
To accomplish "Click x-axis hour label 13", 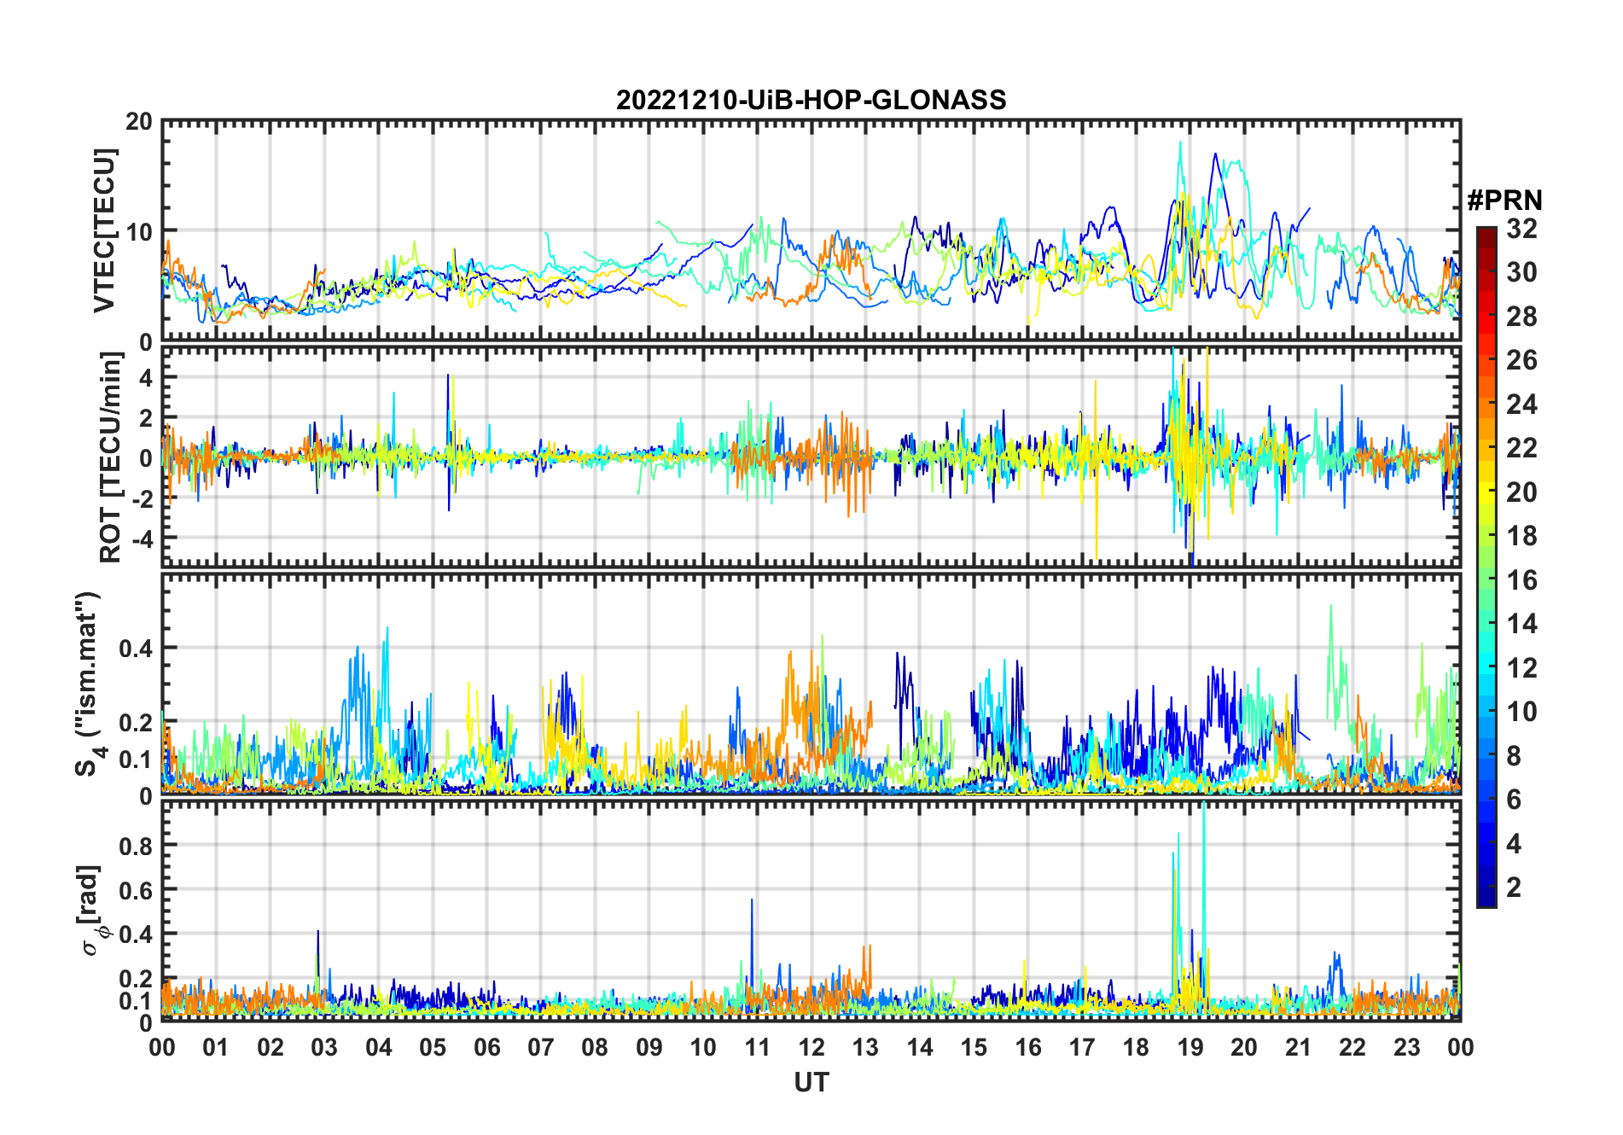I will pos(865,1048).
